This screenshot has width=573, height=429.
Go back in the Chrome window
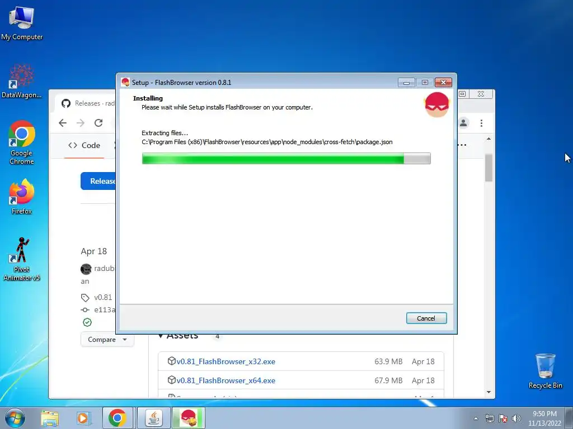click(x=63, y=123)
